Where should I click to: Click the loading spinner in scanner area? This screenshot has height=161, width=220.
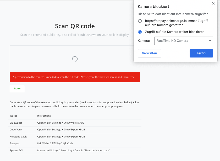coord(75,59)
